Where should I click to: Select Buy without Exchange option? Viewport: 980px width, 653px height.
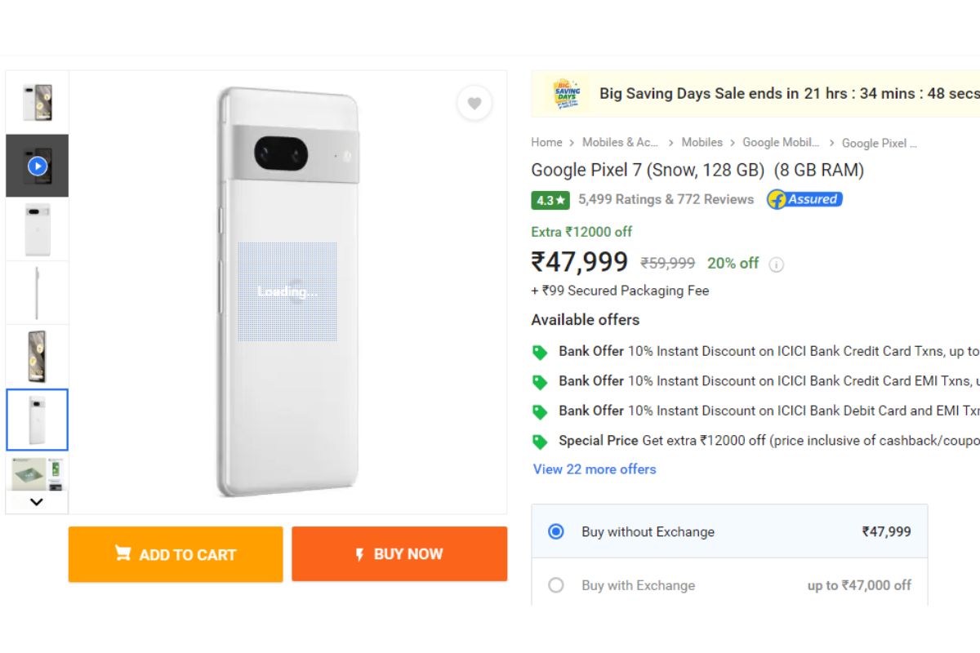pyautogui.click(x=556, y=531)
